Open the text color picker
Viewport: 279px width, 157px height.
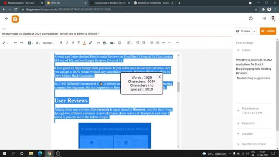tap(85, 43)
